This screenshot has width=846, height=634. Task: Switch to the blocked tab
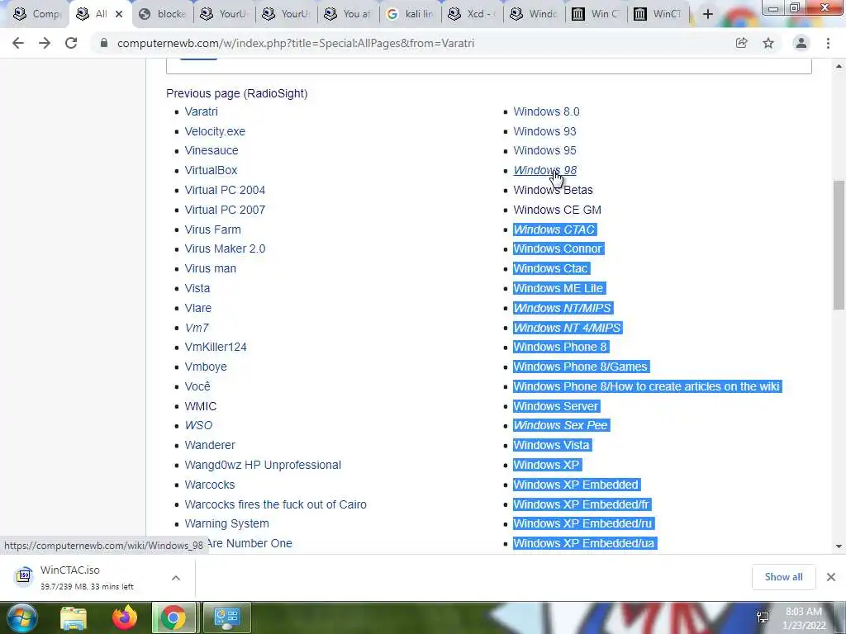(164, 14)
